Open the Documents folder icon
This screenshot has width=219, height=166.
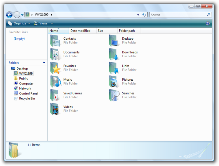click(56, 54)
